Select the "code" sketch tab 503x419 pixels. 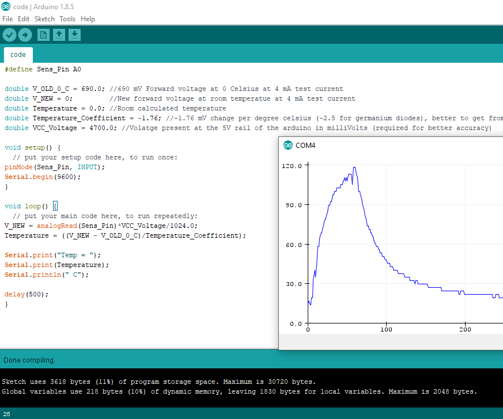click(x=18, y=55)
